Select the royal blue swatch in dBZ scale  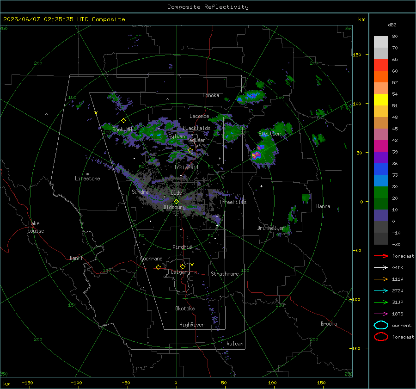[x=381, y=169]
